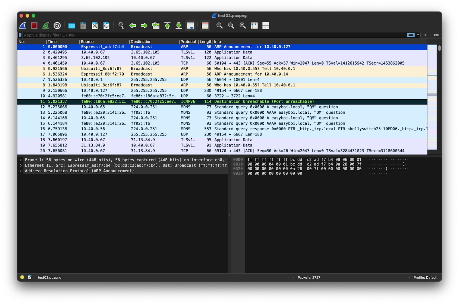Stop the capture with the red square
The image size is (459, 304).
pos(34,26)
